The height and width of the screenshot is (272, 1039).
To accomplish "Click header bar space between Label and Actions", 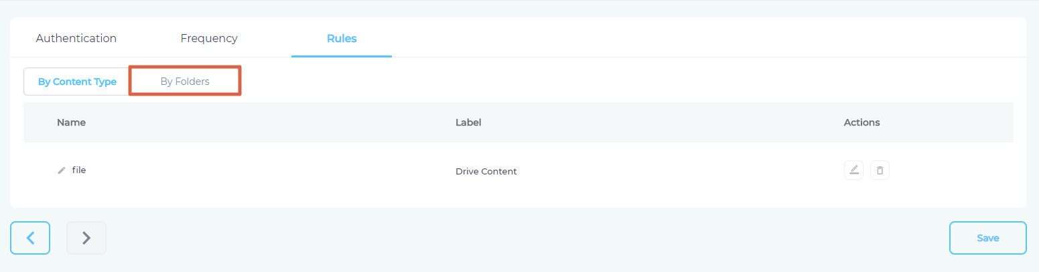I will pos(656,122).
